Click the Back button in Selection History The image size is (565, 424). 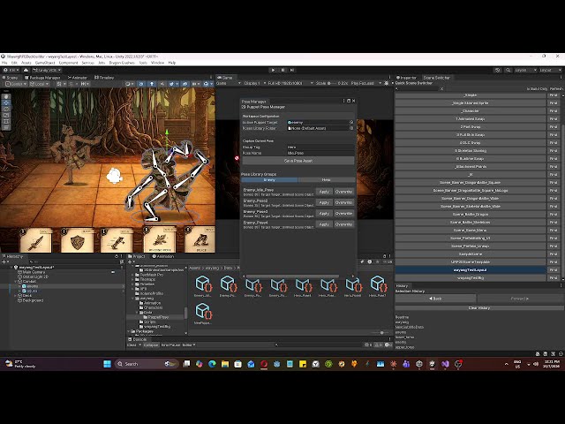[435, 299]
